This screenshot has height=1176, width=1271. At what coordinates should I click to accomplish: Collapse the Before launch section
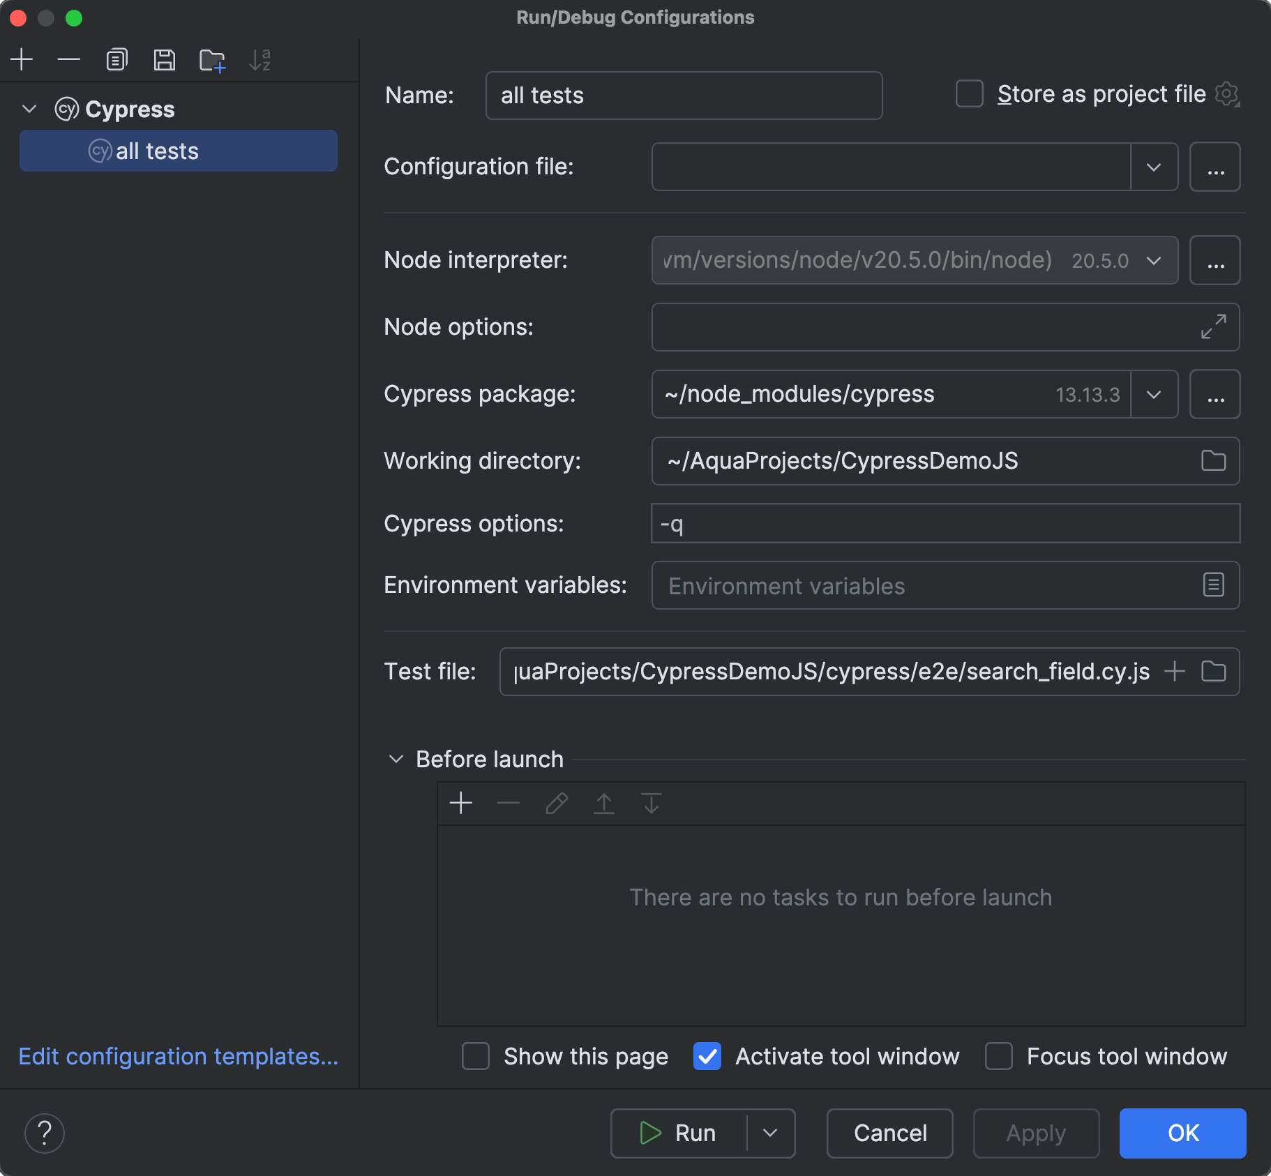coord(396,759)
